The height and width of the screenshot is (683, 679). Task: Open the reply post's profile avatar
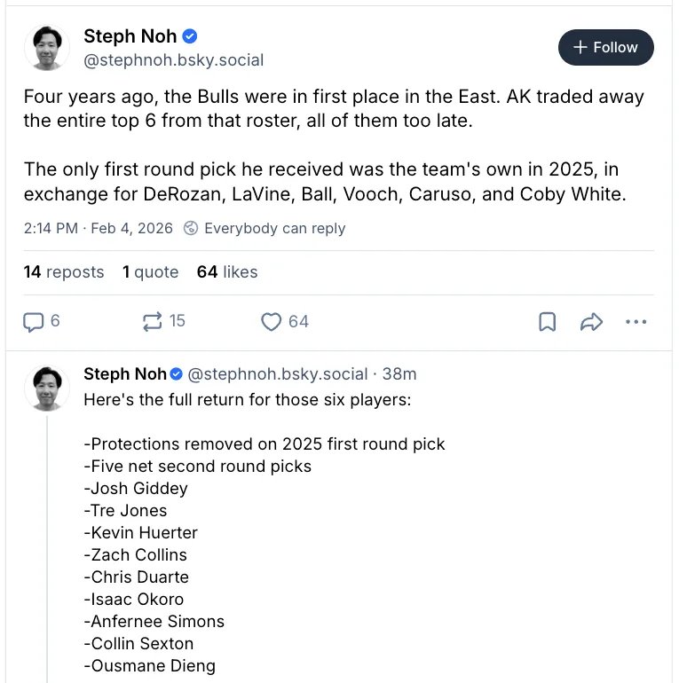(x=46, y=389)
